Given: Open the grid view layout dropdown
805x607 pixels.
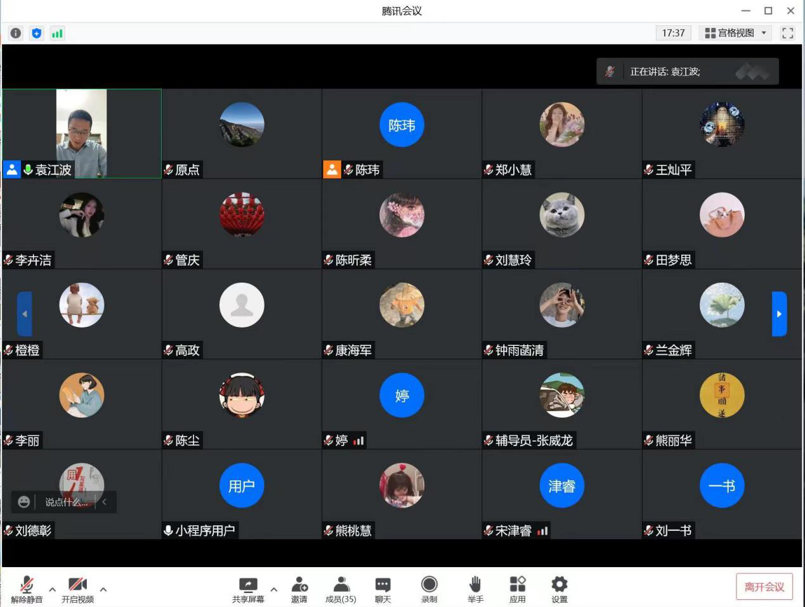Looking at the screenshot, I should click(736, 33).
